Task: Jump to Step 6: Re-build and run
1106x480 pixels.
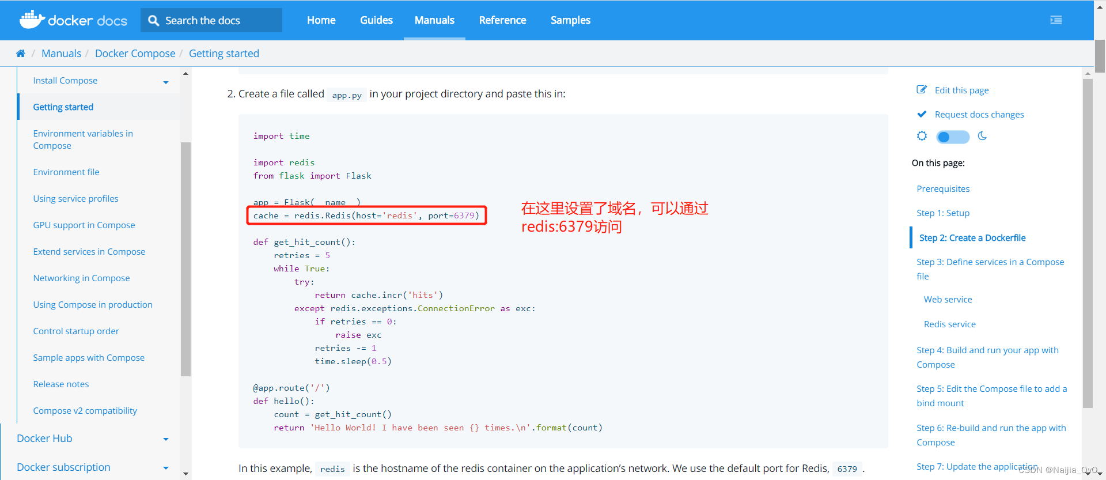Action: click(x=991, y=435)
